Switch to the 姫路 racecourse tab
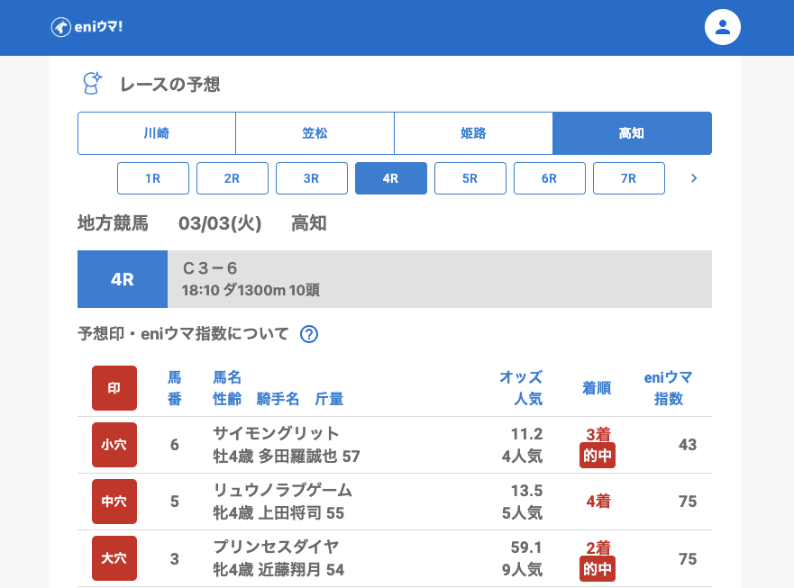794x588 pixels. [473, 133]
